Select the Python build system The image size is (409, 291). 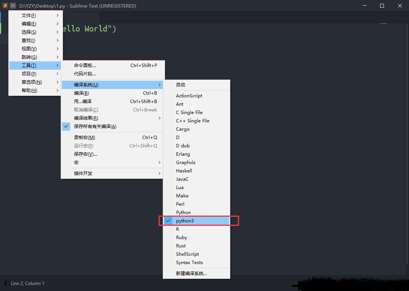tap(183, 212)
